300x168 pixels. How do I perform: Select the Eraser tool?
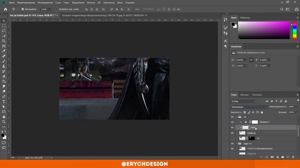click(4, 77)
